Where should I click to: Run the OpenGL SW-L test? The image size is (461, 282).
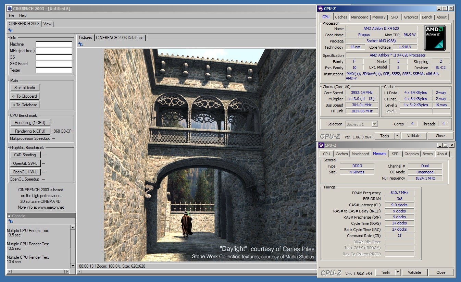click(25, 163)
